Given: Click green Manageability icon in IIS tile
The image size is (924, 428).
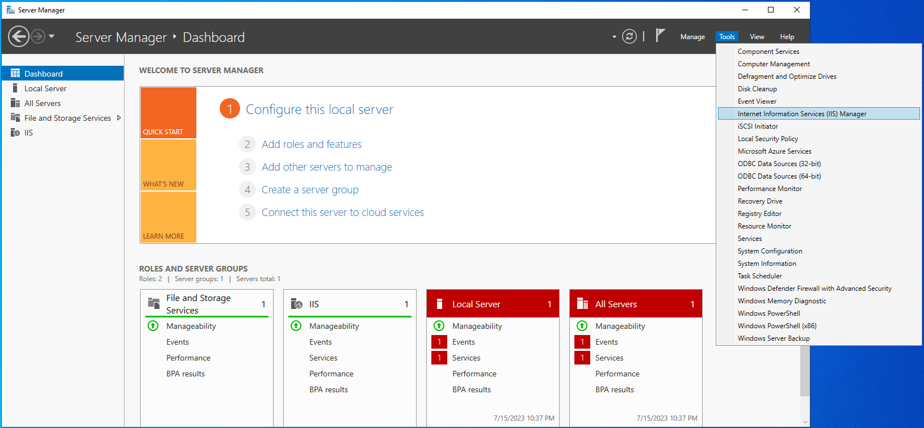Looking at the screenshot, I should click(x=296, y=326).
